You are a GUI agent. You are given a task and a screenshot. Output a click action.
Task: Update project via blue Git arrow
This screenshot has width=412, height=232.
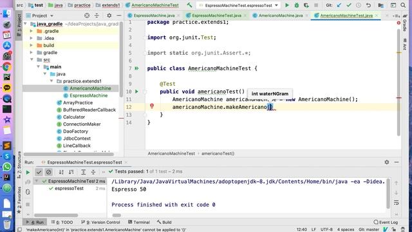click(x=339, y=5)
